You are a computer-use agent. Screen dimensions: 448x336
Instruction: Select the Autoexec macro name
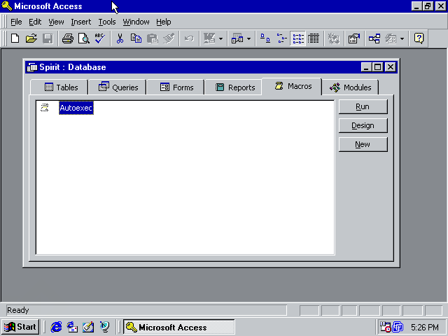point(76,108)
